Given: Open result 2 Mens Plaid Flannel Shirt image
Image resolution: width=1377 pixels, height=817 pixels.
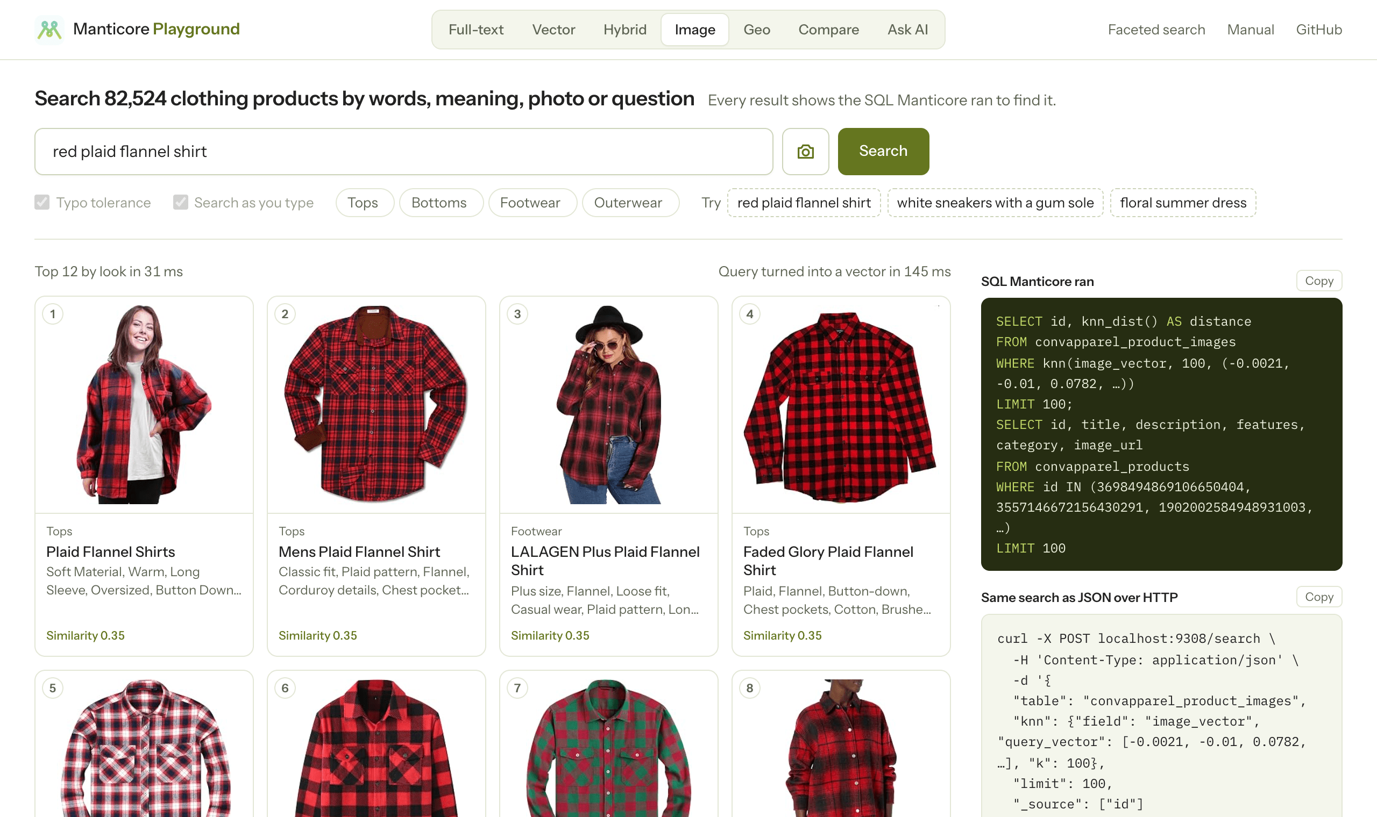Looking at the screenshot, I should point(376,404).
